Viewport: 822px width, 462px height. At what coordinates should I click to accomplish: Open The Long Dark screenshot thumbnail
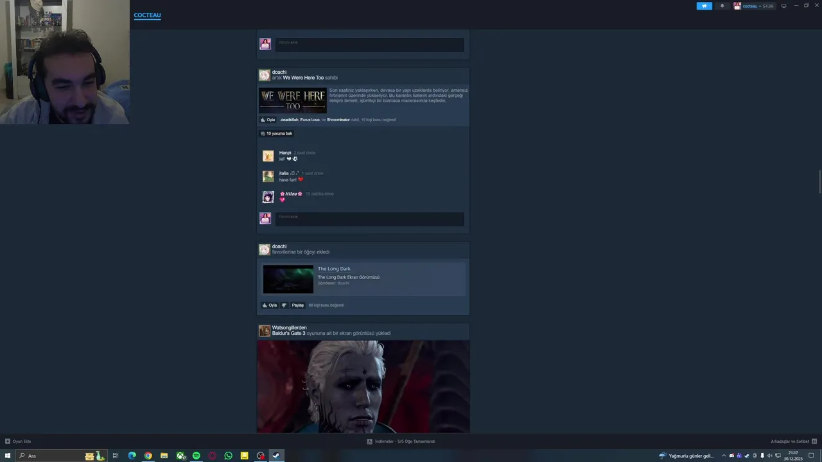(288, 279)
